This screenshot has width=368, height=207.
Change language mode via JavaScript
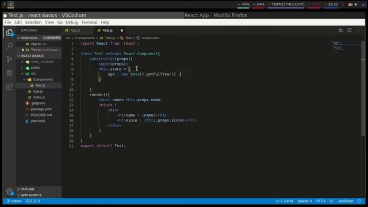point(345,201)
